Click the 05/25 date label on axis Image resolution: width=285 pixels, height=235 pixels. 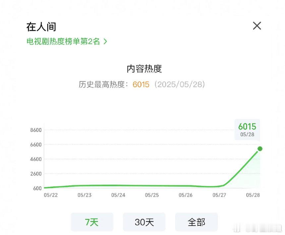pos(152,195)
